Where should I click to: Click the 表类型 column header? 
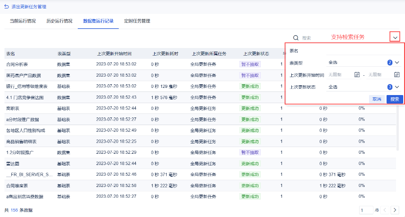[64, 54]
